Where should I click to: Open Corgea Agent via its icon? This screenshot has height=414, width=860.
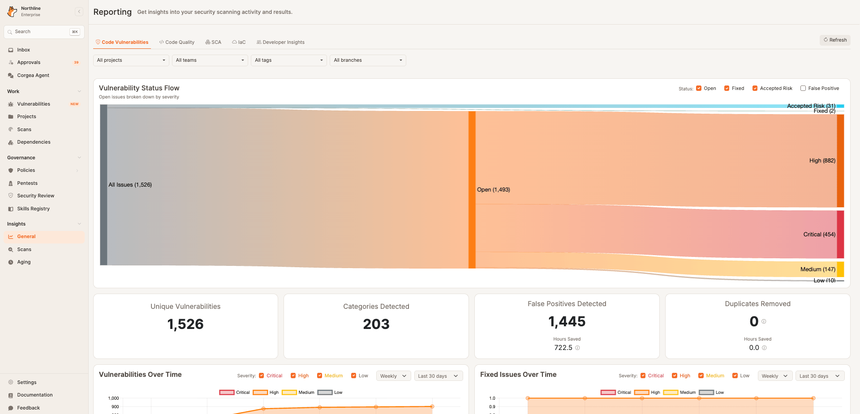pyautogui.click(x=11, y=76)
